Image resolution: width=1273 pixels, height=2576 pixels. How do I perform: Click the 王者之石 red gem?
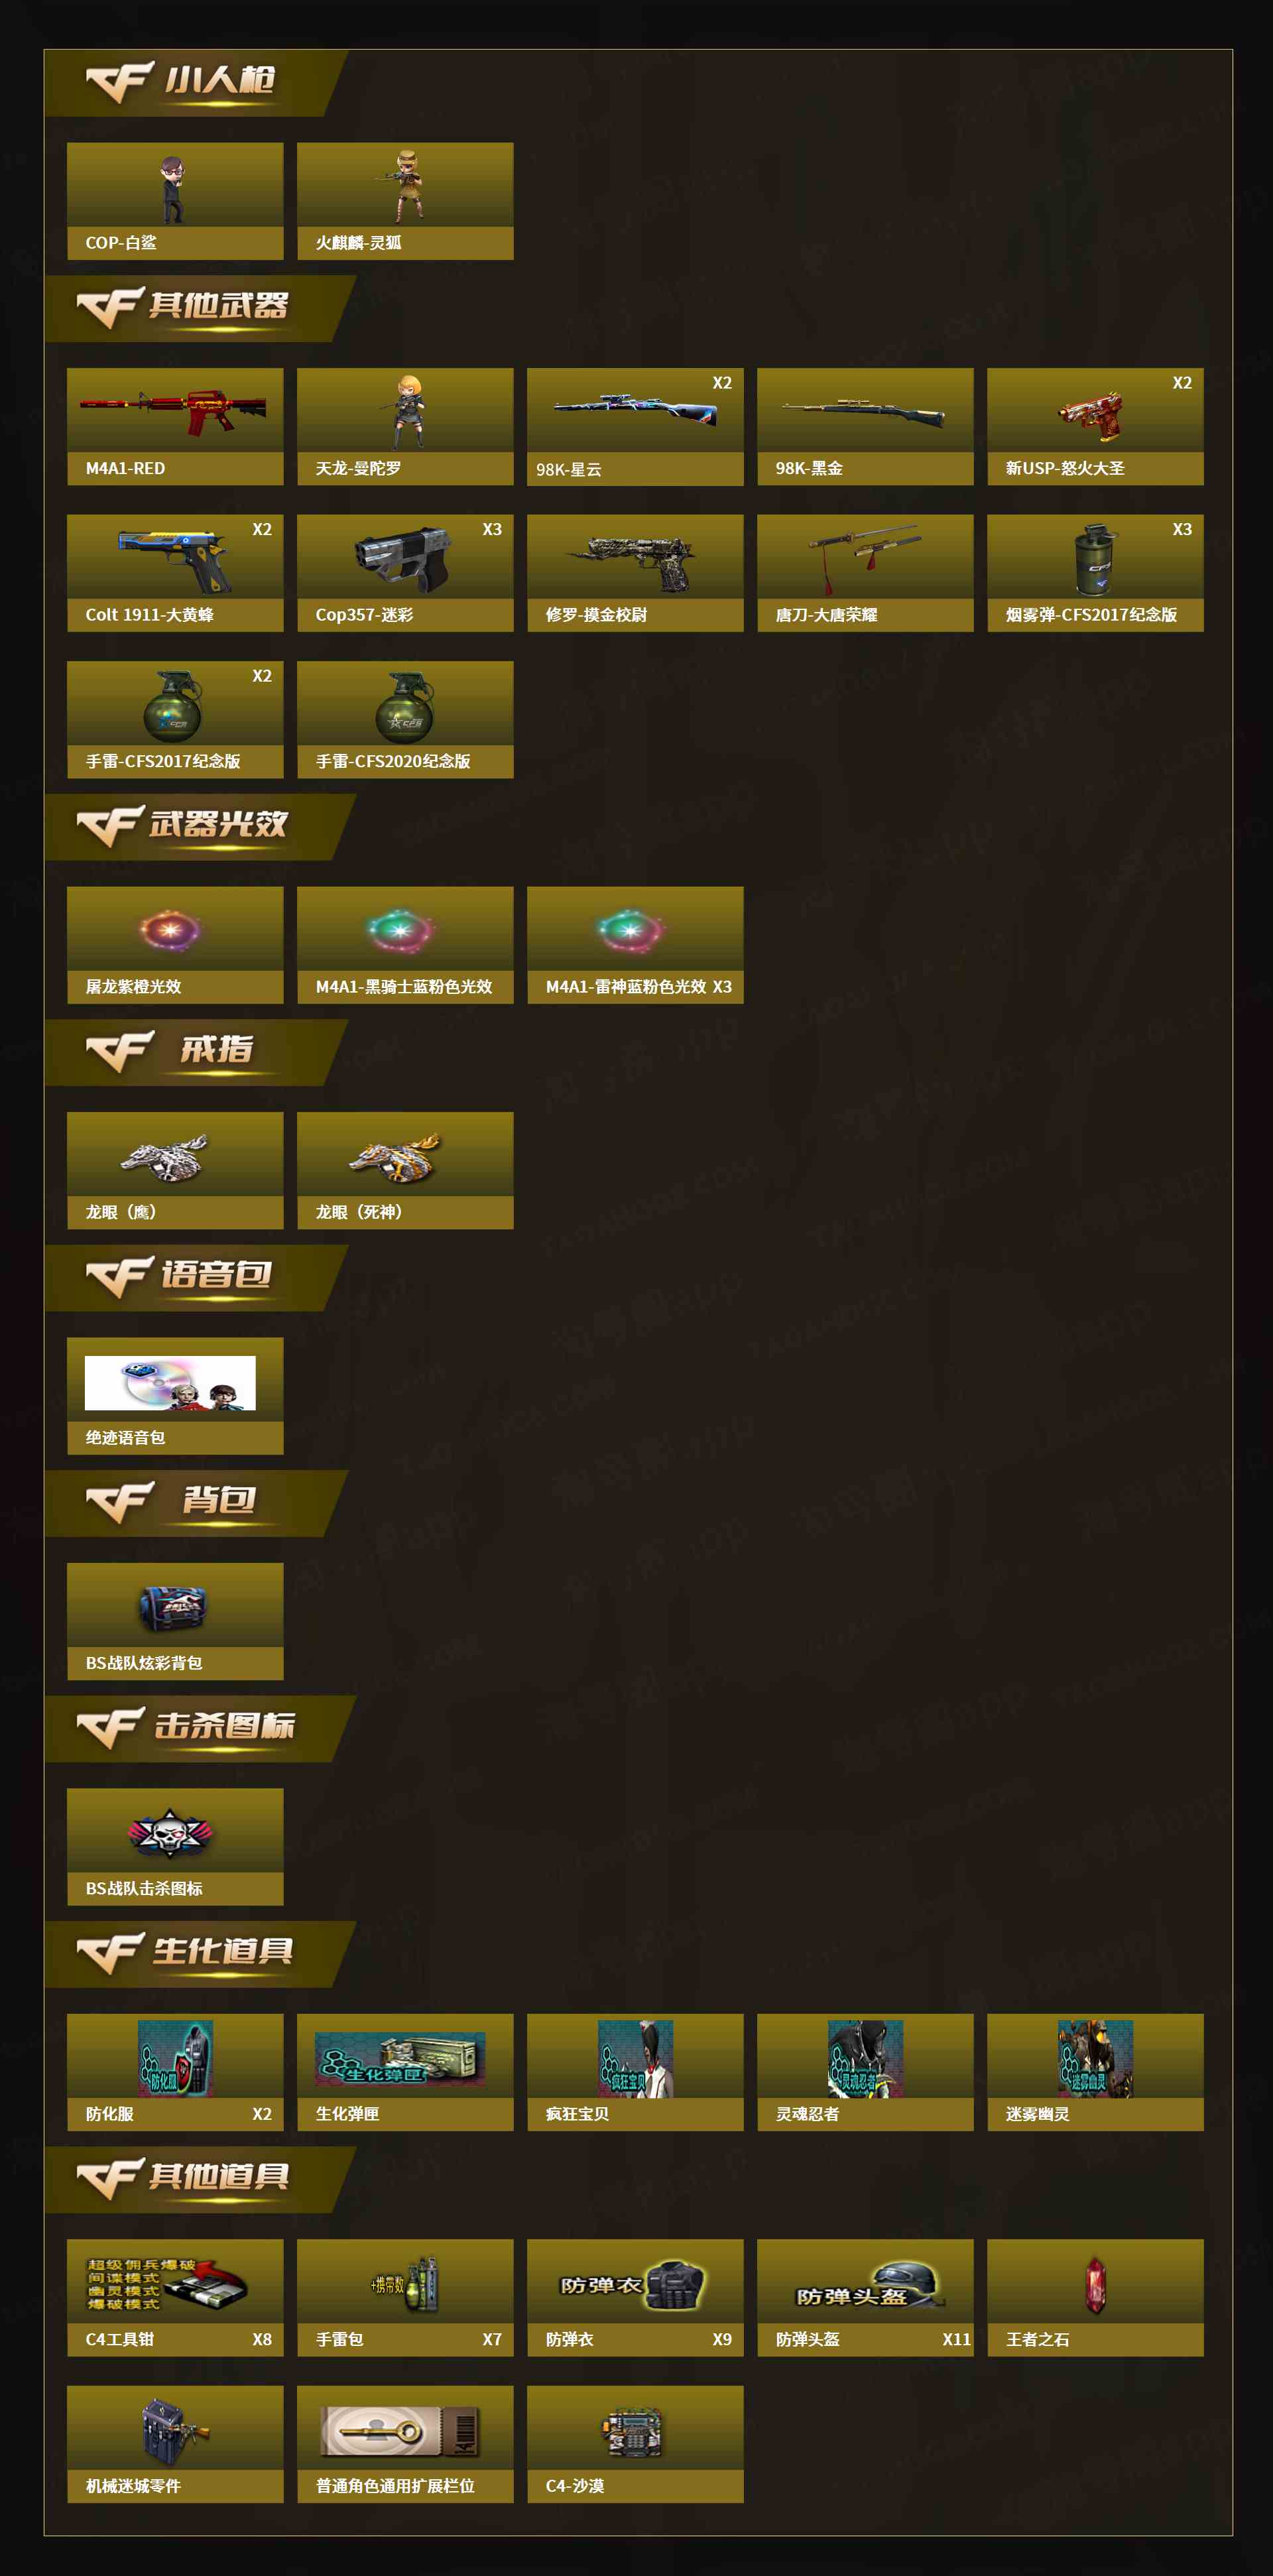click(1095, 2298)
